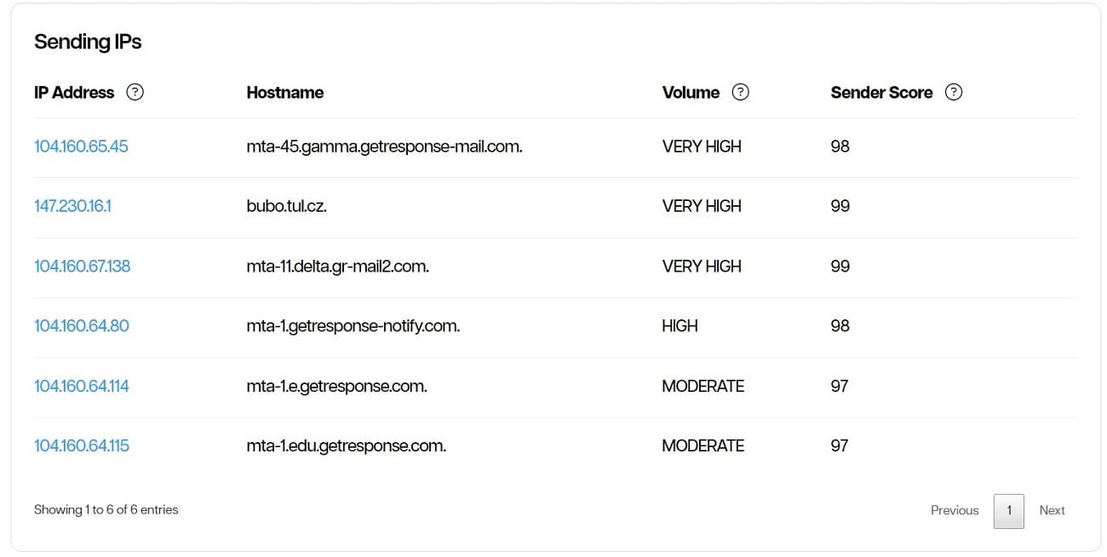
Task: Click the Previous pagination control
Action: [x=954, y=510]
